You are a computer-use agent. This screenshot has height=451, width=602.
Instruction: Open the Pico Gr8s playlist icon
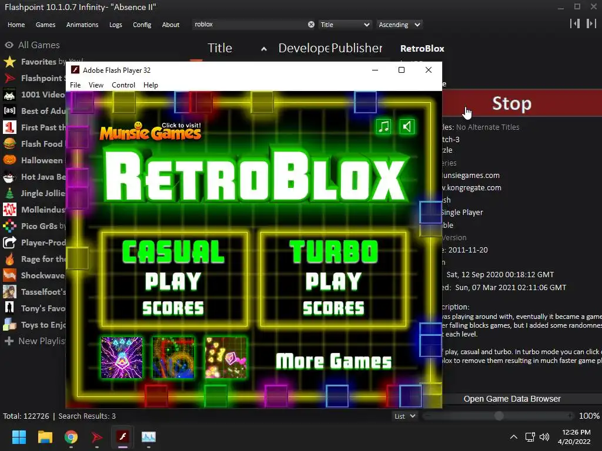tap(9, 226)
